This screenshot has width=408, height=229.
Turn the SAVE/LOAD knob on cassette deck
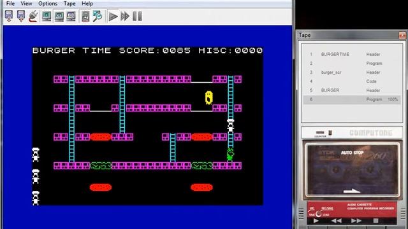(319, 214)
